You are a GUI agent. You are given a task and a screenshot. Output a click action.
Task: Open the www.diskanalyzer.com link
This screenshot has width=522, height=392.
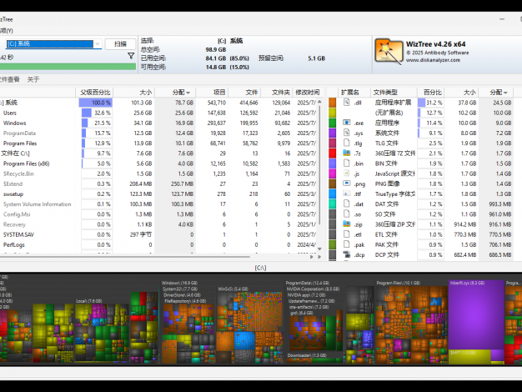click(x=433, y=60)
